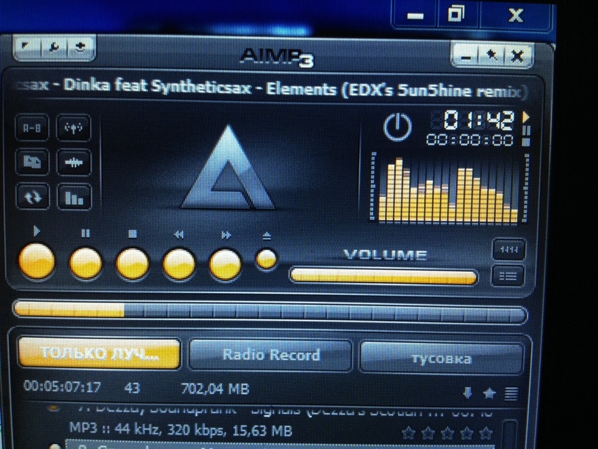
Task: Stop playback with the Stop button
Action: coord(132,264)
